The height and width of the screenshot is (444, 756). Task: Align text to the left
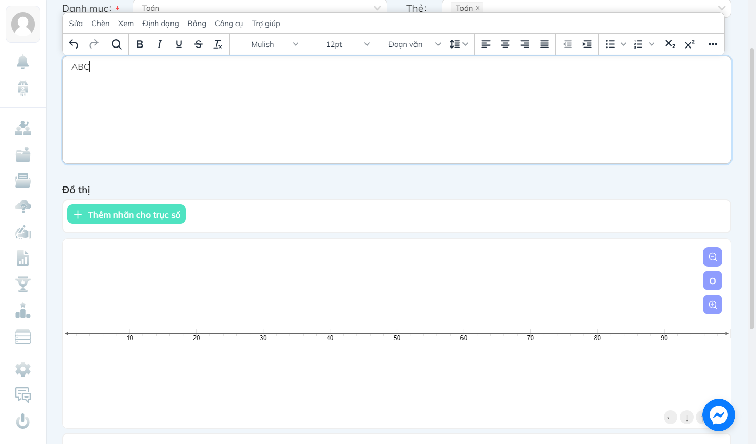pos(486,44)
